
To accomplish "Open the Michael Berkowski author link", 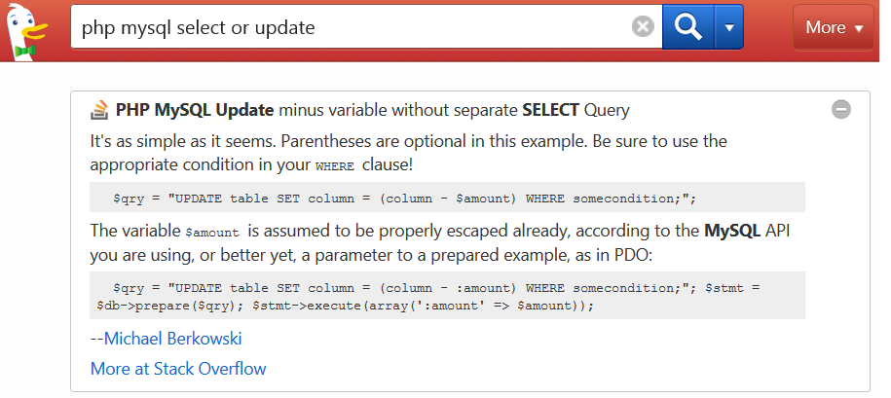I will (172, 339).
